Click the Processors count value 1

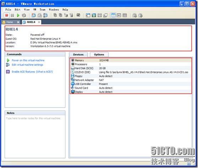pos(100,64)
